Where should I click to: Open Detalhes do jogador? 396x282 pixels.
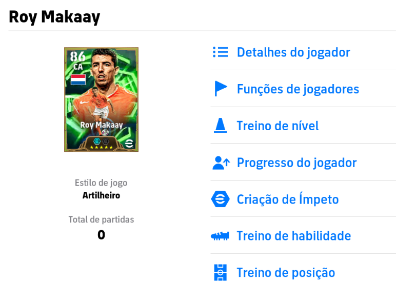293,52
